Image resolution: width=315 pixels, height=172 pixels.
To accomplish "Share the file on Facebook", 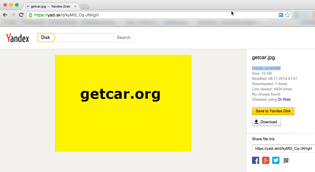I will (255, 160).
